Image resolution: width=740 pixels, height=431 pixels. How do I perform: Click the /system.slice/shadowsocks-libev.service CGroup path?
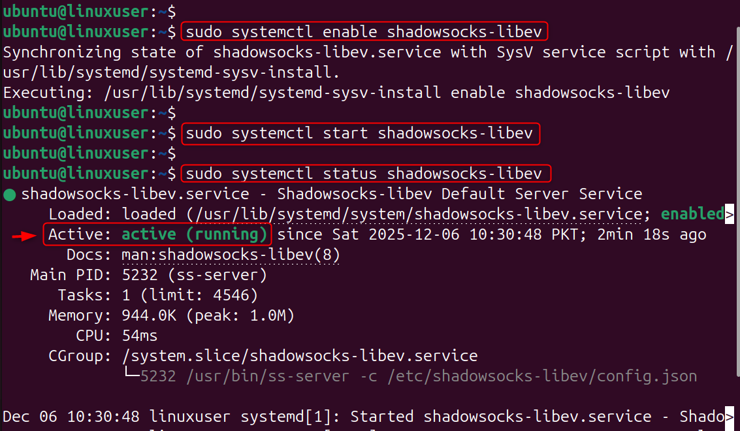coord(300,356)
